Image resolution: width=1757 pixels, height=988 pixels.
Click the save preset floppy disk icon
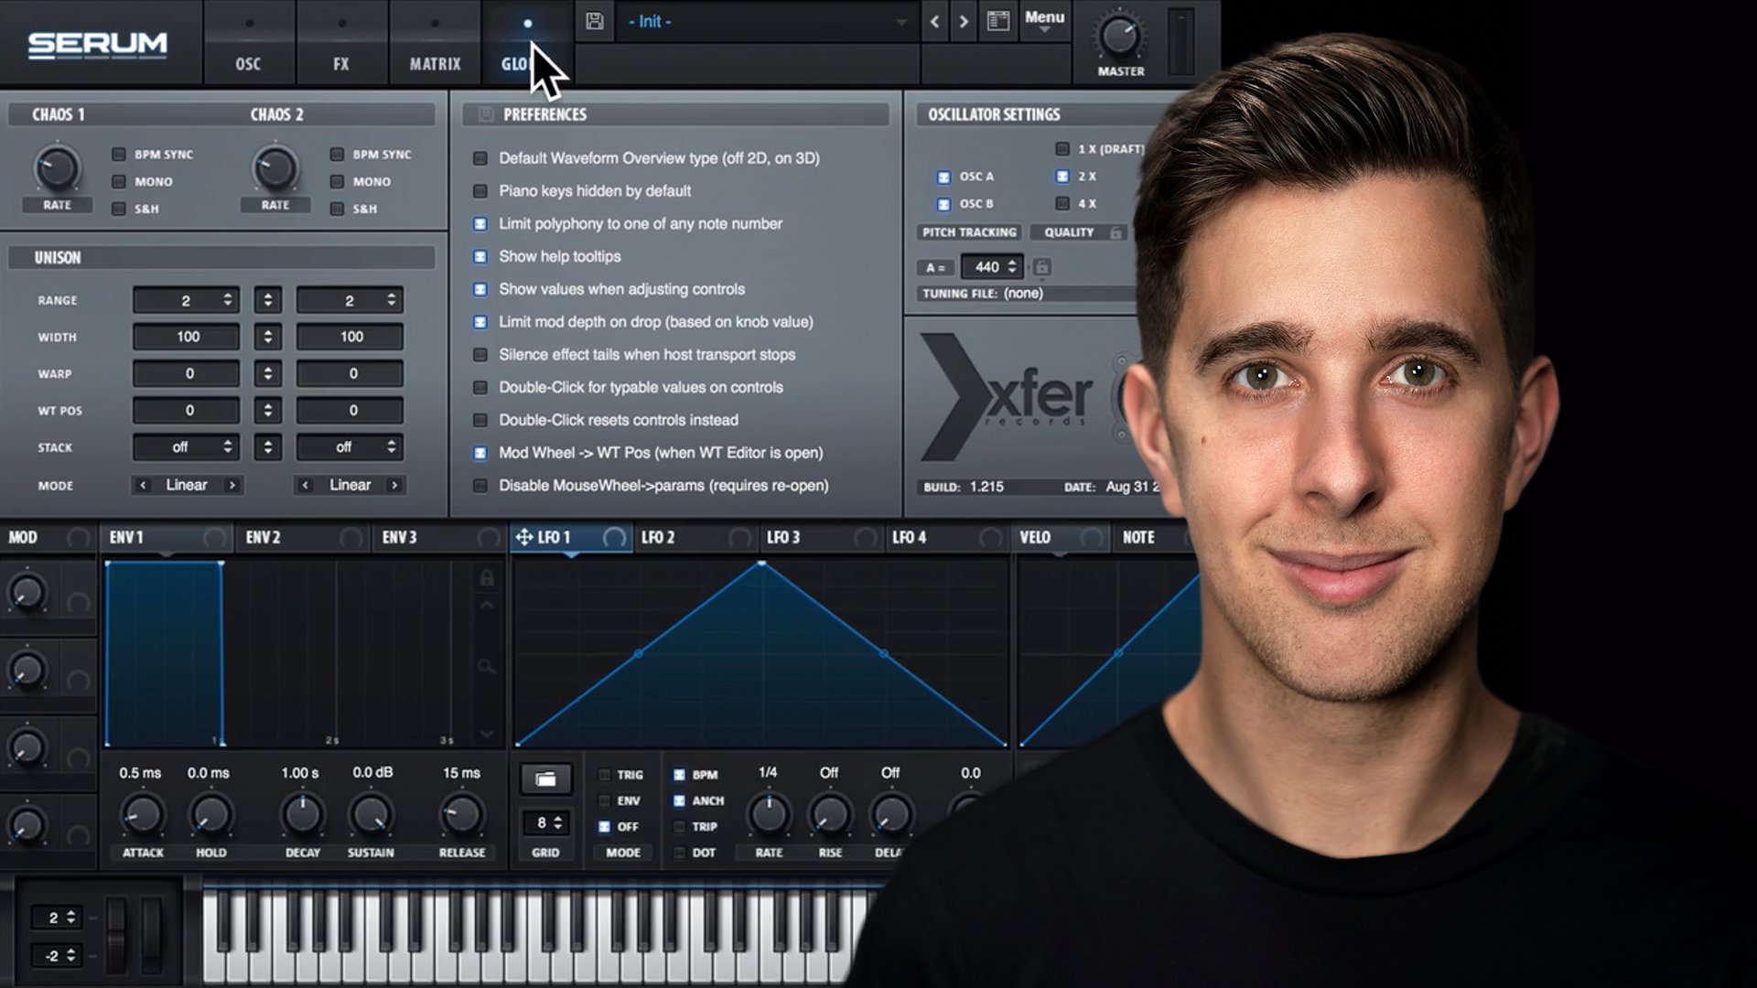point(595,21)
